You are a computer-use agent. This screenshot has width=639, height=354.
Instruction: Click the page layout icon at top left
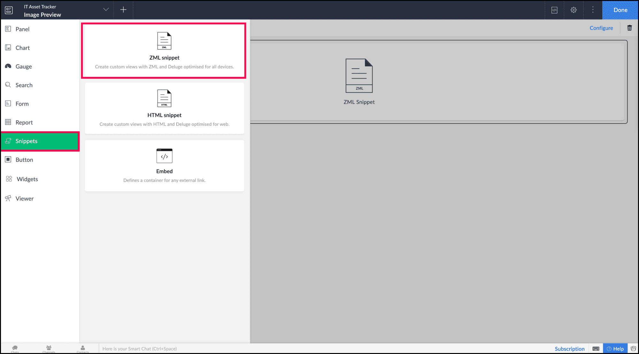[9, 10]
